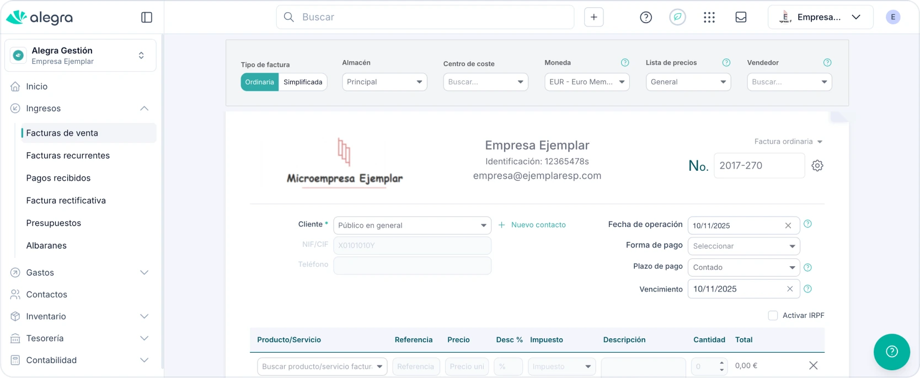The height and width of the screenshot is (378, 920).
Task: Open the Moneda EUR dropdown
Action: point(587,82)
